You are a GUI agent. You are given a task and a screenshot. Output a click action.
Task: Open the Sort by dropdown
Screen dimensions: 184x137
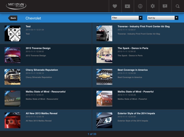click(x=163, y=18)
